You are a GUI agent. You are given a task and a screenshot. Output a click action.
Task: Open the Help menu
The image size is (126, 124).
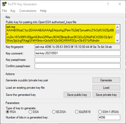click(x=43, y=11)
